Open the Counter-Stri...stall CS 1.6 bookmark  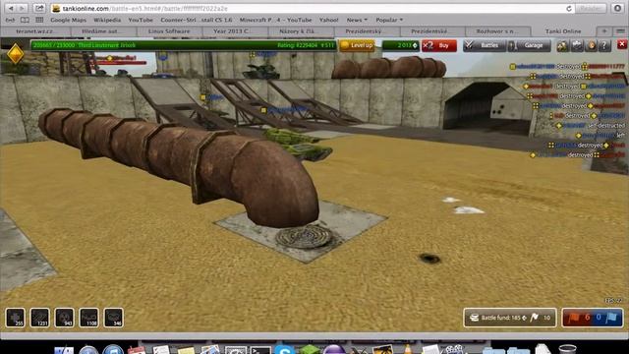(x=197, y=20)
